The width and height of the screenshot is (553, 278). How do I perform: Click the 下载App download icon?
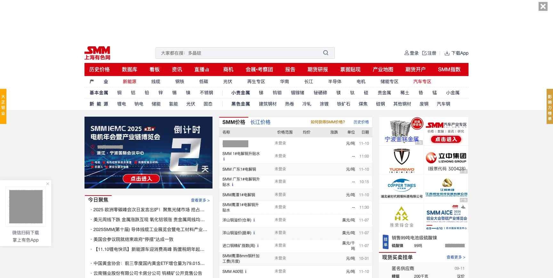(447, 53)
